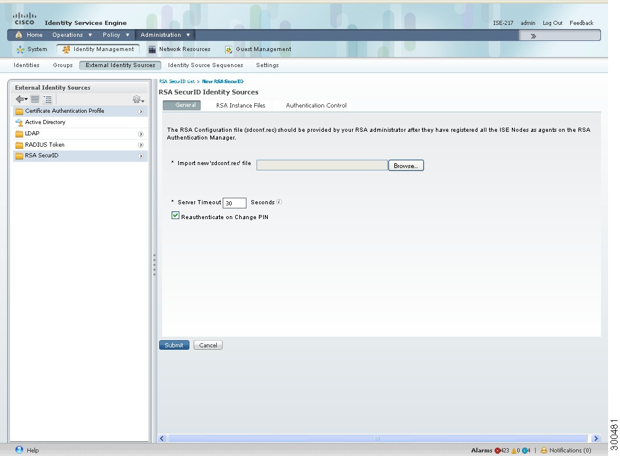Open the Identities tab

tap(27, 65)
